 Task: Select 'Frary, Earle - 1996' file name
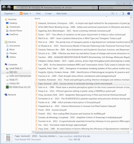84,129
